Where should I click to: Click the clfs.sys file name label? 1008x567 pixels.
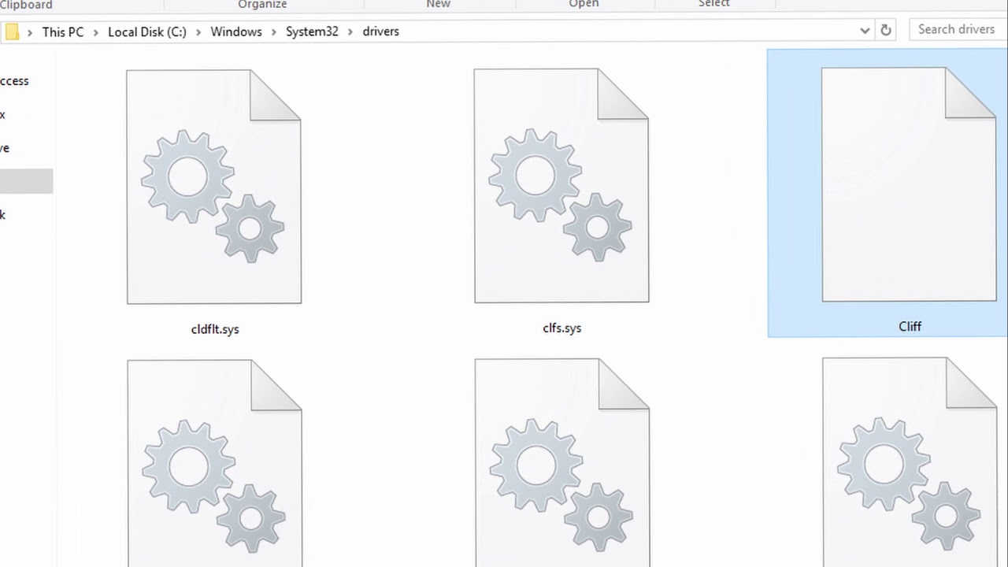[x=562, y=328]
